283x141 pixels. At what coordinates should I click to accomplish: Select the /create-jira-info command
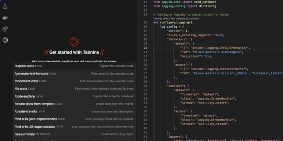pyautogui.click(x=74, y=111)
